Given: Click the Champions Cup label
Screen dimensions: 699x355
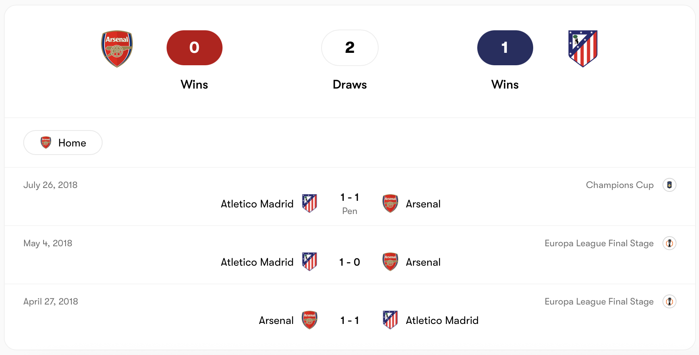Looking at the screenshot, I should pos(619,185).
